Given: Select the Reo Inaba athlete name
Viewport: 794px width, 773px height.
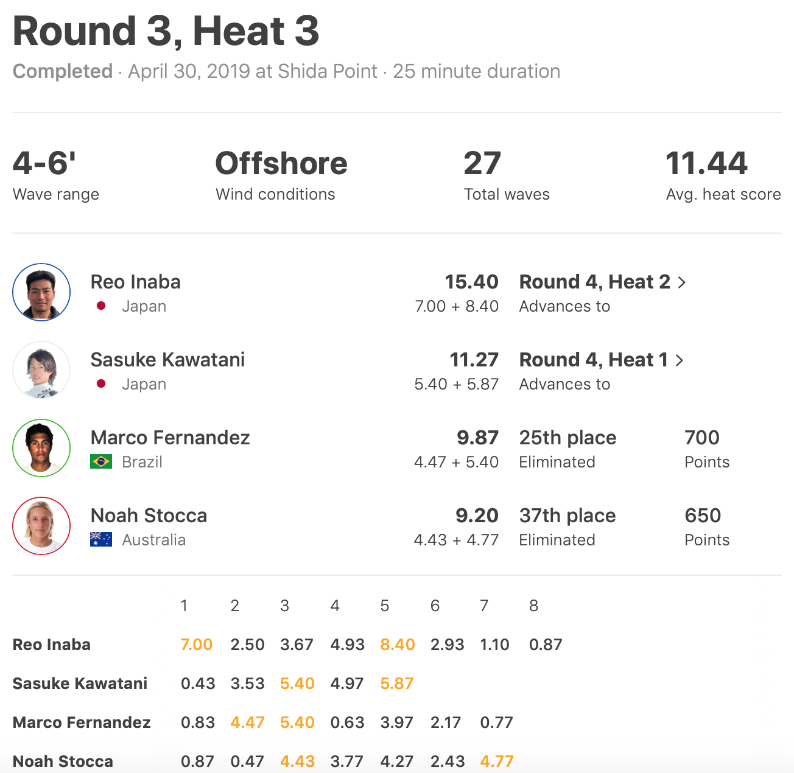Looking at the screenshot, I should click(x=136, y=282).
